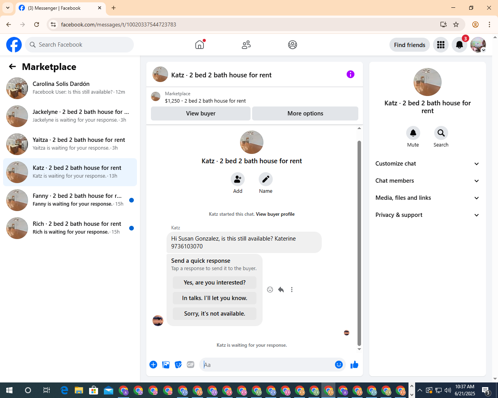Go to Home feed icon
498x398 pixels.
coord(200,45)
